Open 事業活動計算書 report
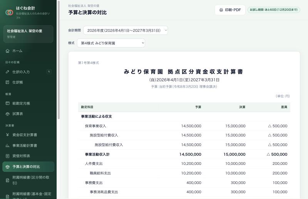 [x=28, y=145]
